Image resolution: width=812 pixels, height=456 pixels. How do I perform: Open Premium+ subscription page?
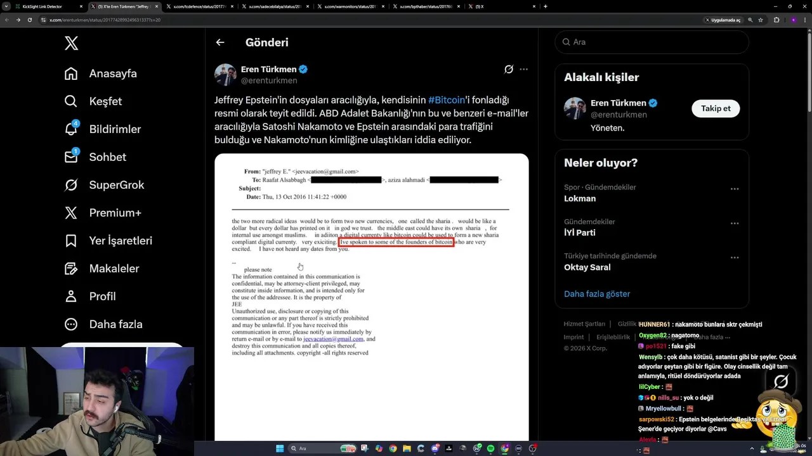[x=103, y=213]
